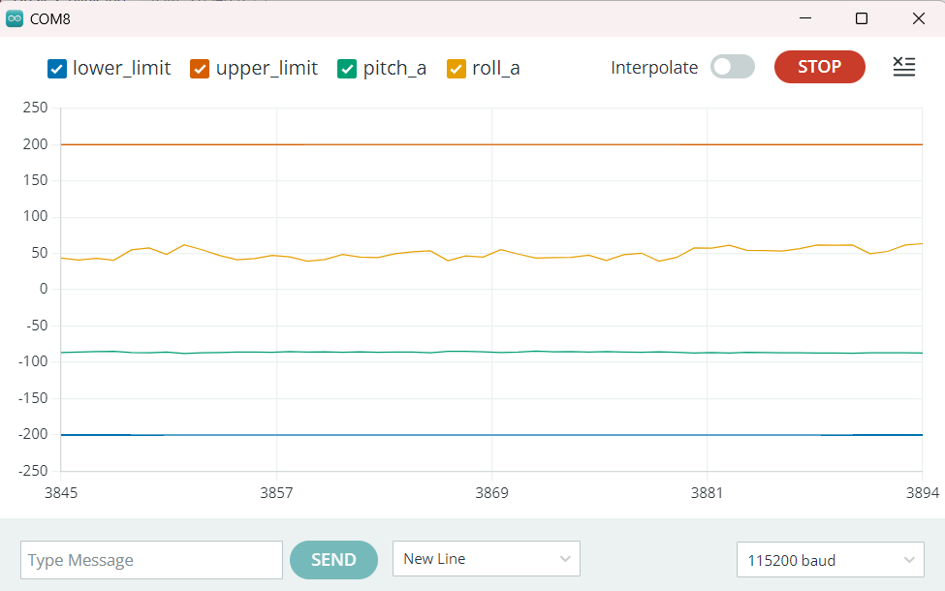Minimize the COM8 plotter window
This screenshot has height=591, width=945.
tap(805, 18)
